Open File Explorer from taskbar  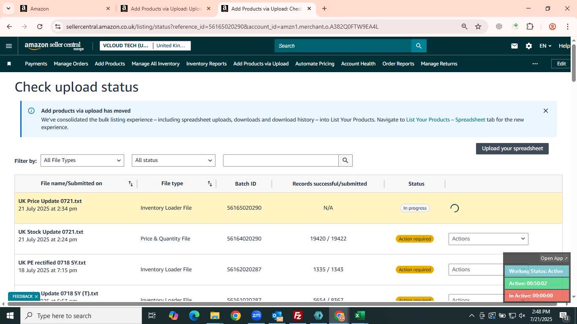tap(215, 316)
